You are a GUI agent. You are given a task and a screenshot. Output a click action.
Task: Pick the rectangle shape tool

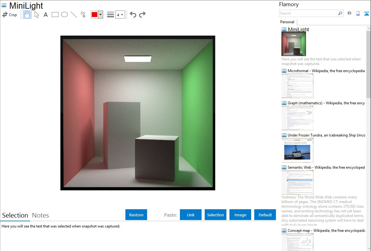pos(55,15)
